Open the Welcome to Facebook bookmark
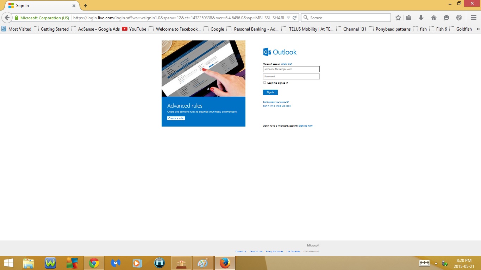Screen dimensions: 481x270 pos(175,29)
